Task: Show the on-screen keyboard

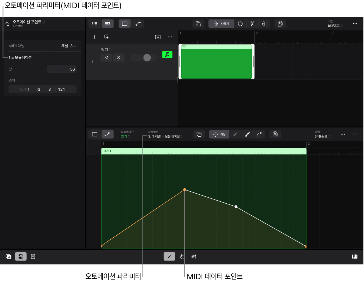Action: [355, 257]
